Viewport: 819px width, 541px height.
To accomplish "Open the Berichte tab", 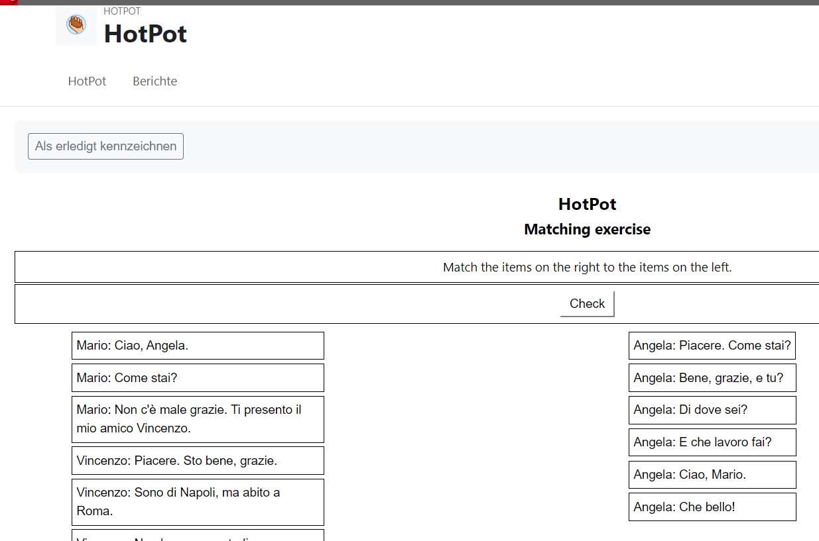I will [x=155, y=81].
